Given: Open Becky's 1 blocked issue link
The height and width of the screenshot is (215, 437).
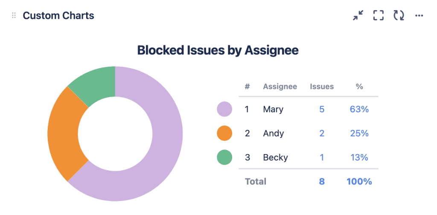Looking at the screenshot, I should 322,158.
